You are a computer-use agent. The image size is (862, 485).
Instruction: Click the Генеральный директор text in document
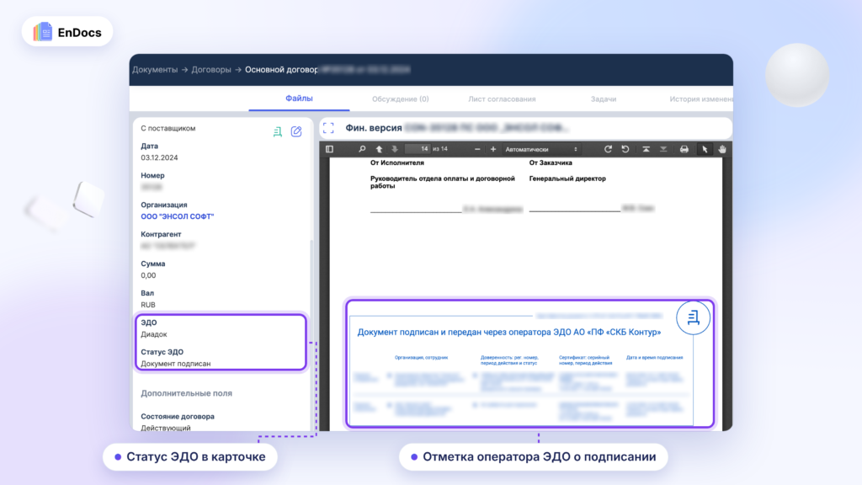coord(567,179)
